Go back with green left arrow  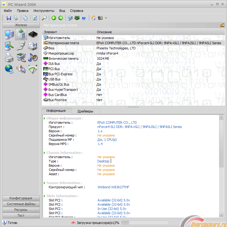tap(54, 18)
